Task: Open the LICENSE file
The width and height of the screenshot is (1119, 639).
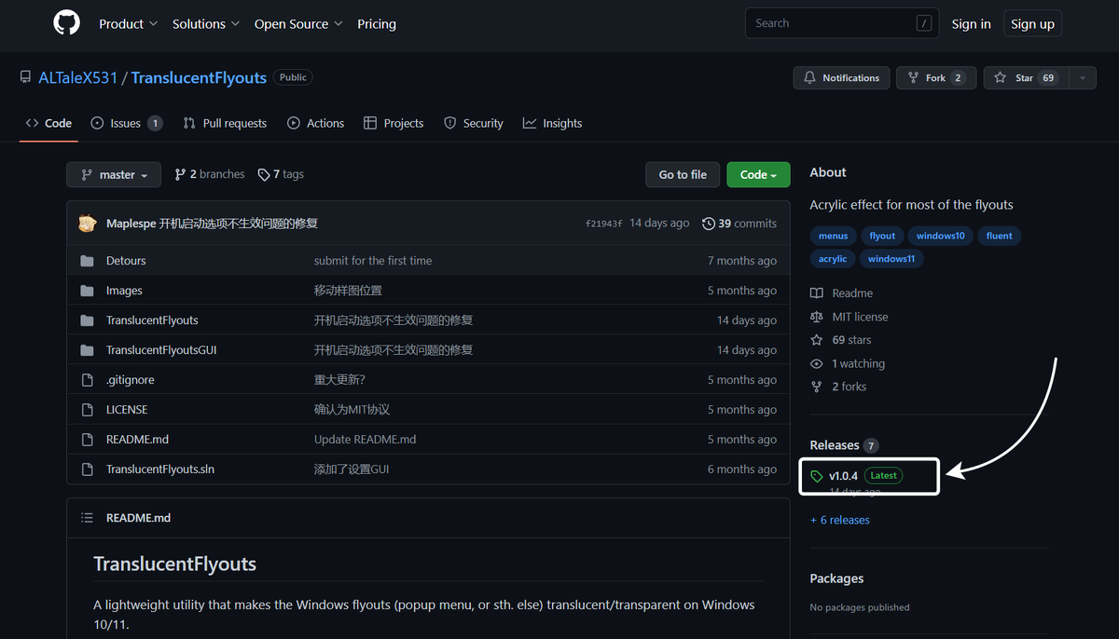Action: (x=127, y=410)
